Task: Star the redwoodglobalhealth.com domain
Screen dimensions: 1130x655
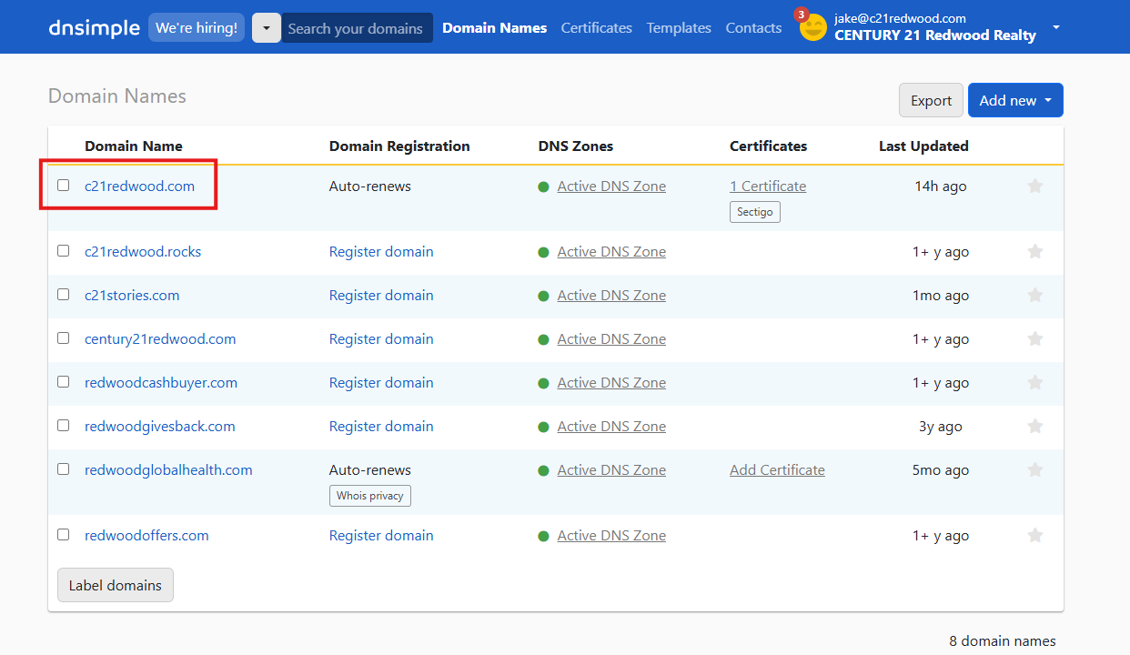Action: click(1034, 470)
